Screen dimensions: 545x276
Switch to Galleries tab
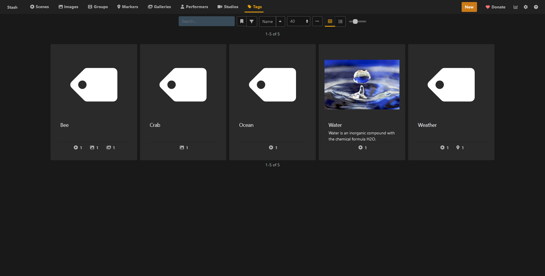159,7
